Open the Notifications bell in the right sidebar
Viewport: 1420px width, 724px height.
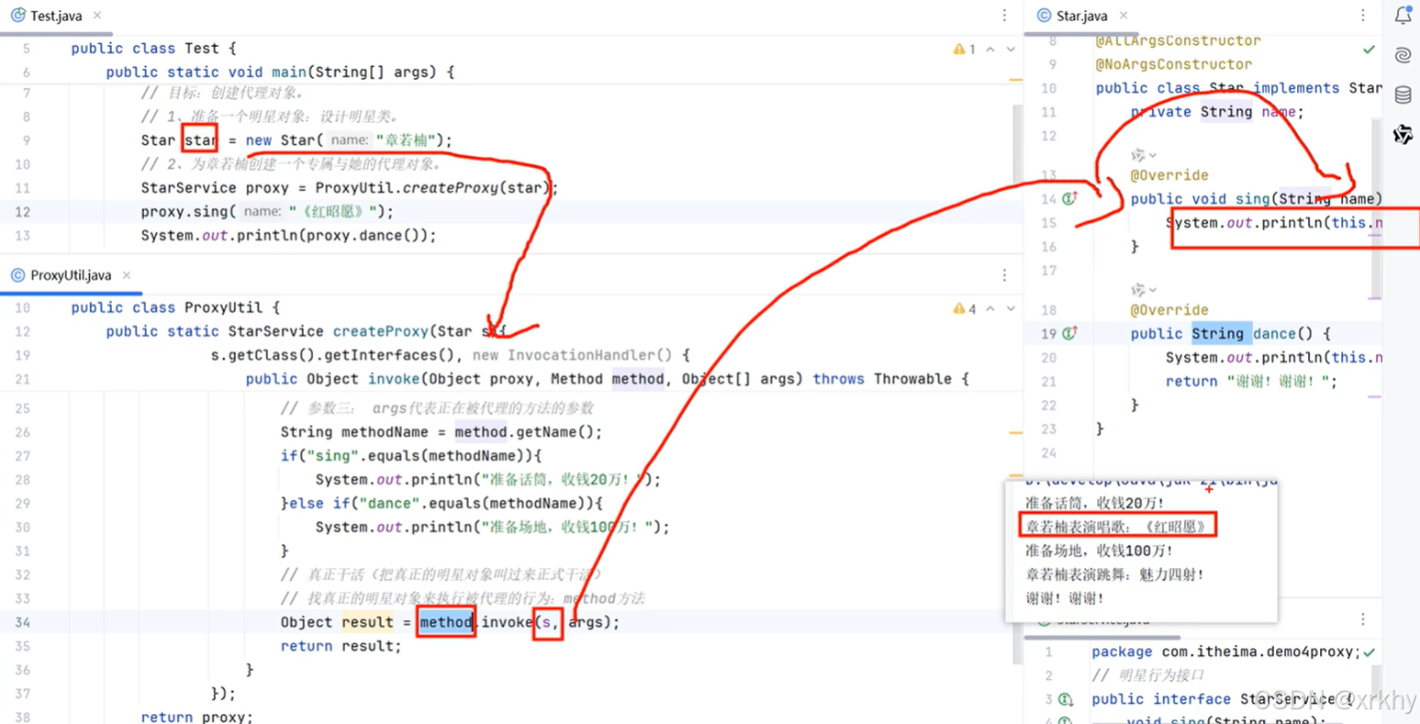1403,16
